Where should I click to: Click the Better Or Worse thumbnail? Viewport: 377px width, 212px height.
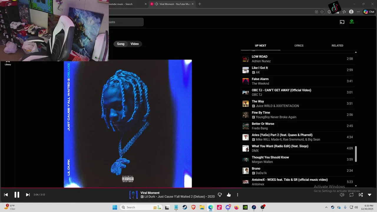pos(245,126)
